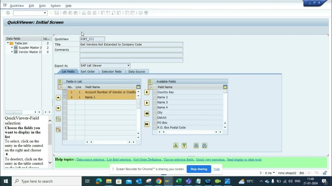Switch to the Selection fields tab
This screenshot has height=186, width=332.
(x=112, y=72)
